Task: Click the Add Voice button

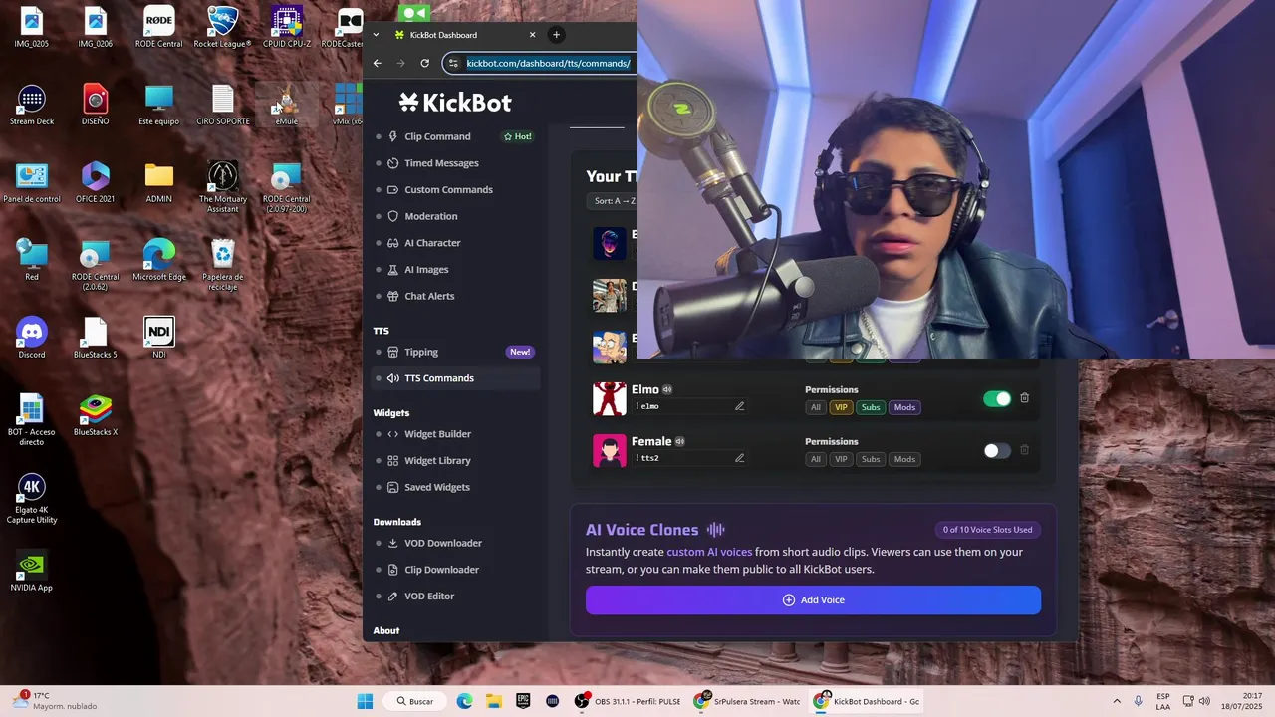Action: 813,599
